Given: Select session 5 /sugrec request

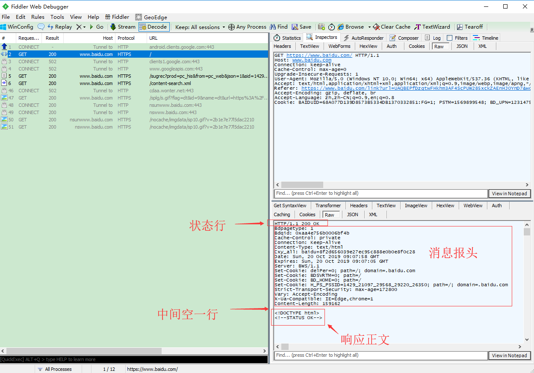Looking at the screenshot, I should (x=134, y=76).
